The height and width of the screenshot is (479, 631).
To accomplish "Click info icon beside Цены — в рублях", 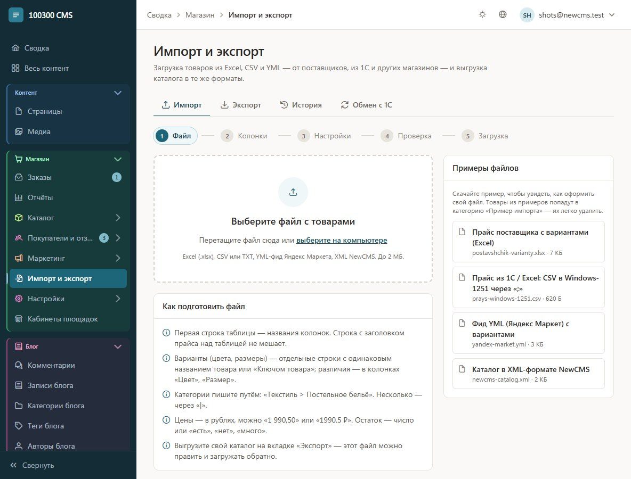I will coord(166,420).
